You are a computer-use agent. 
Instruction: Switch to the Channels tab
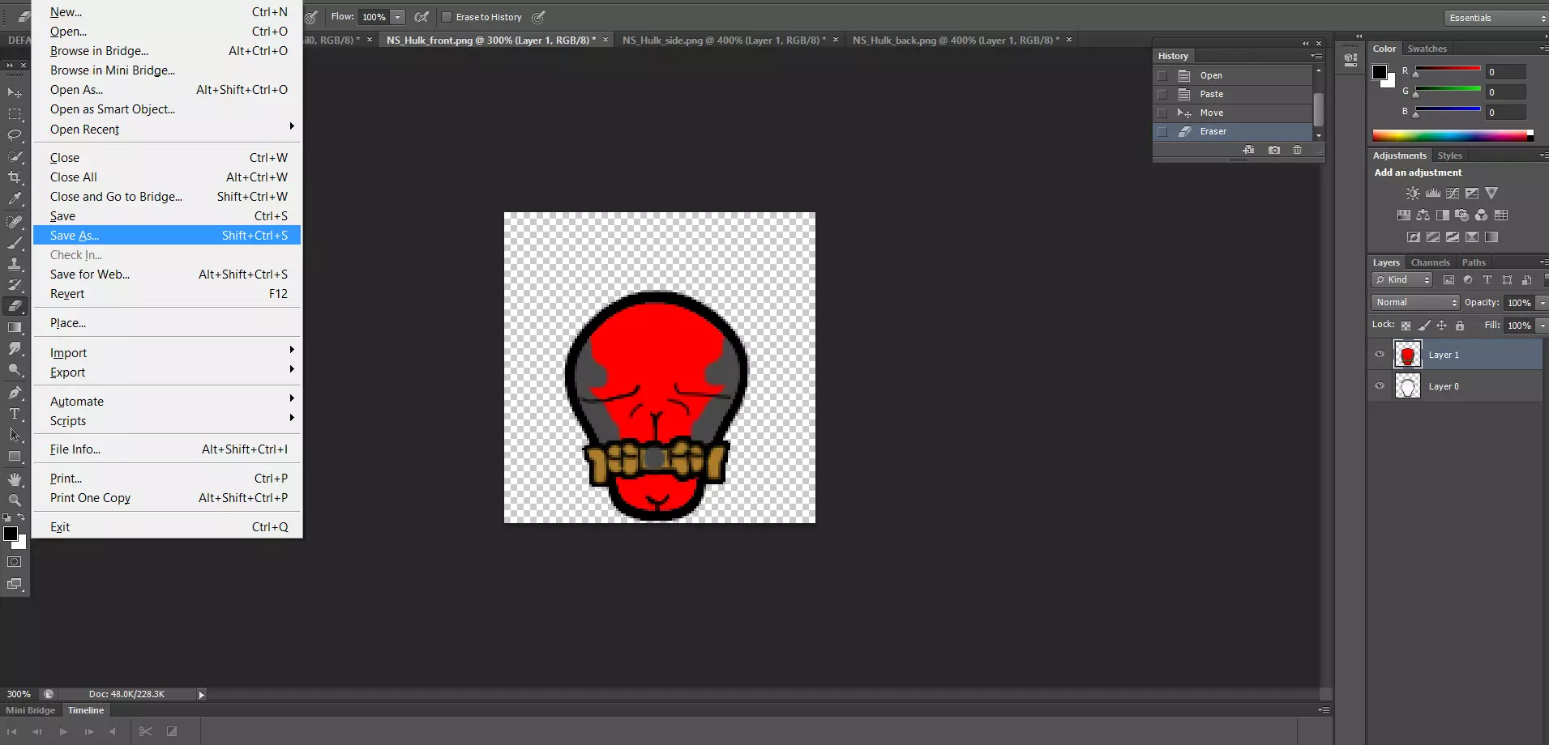pyautogui.click(x=1430, y=262)
